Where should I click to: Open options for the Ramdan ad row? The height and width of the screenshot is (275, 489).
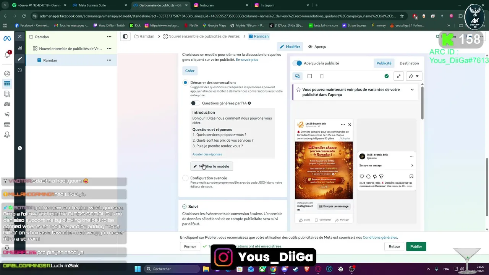coord(109,60)
